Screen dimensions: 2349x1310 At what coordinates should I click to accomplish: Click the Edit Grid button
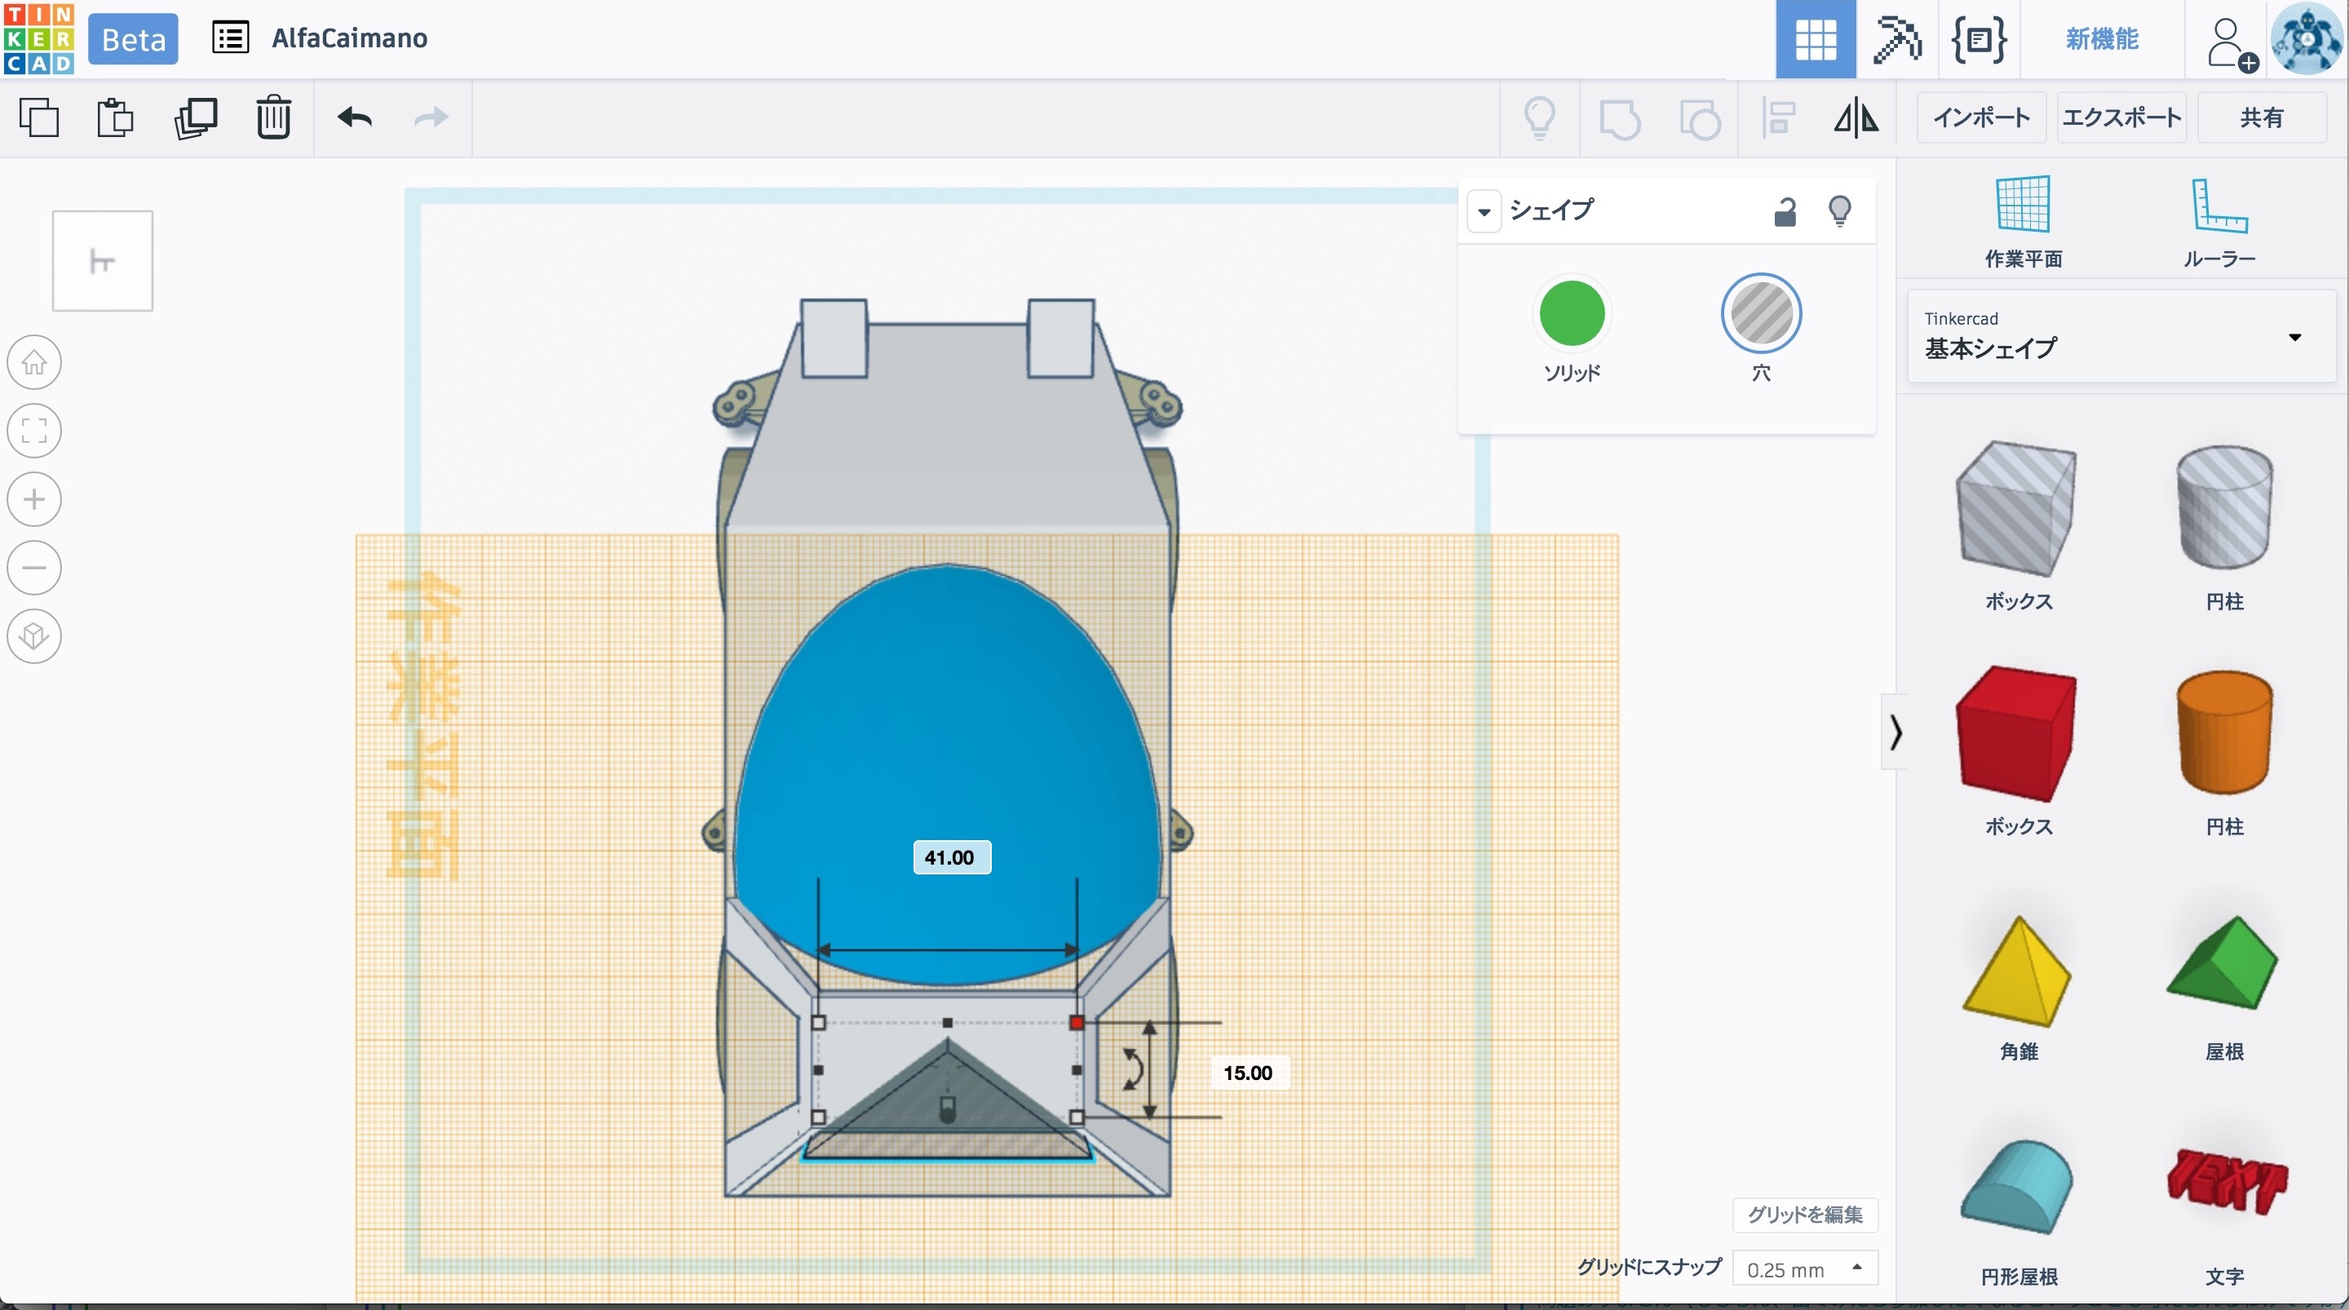pyautogui.click(x=1803, y=1215)
